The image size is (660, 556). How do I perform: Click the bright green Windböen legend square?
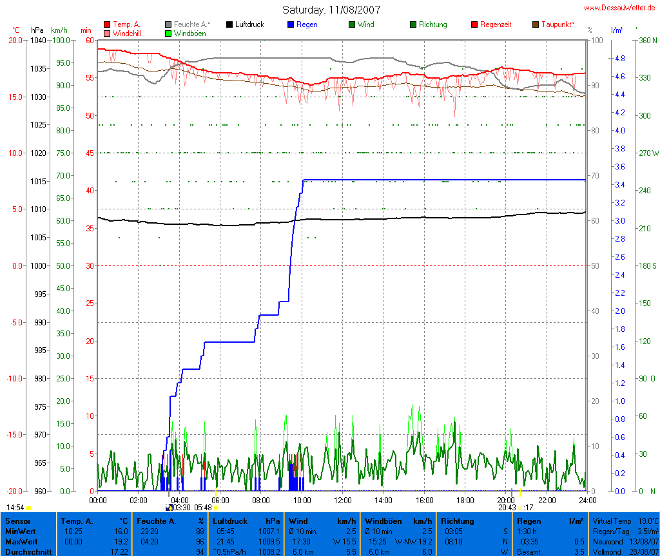[168, 33]
